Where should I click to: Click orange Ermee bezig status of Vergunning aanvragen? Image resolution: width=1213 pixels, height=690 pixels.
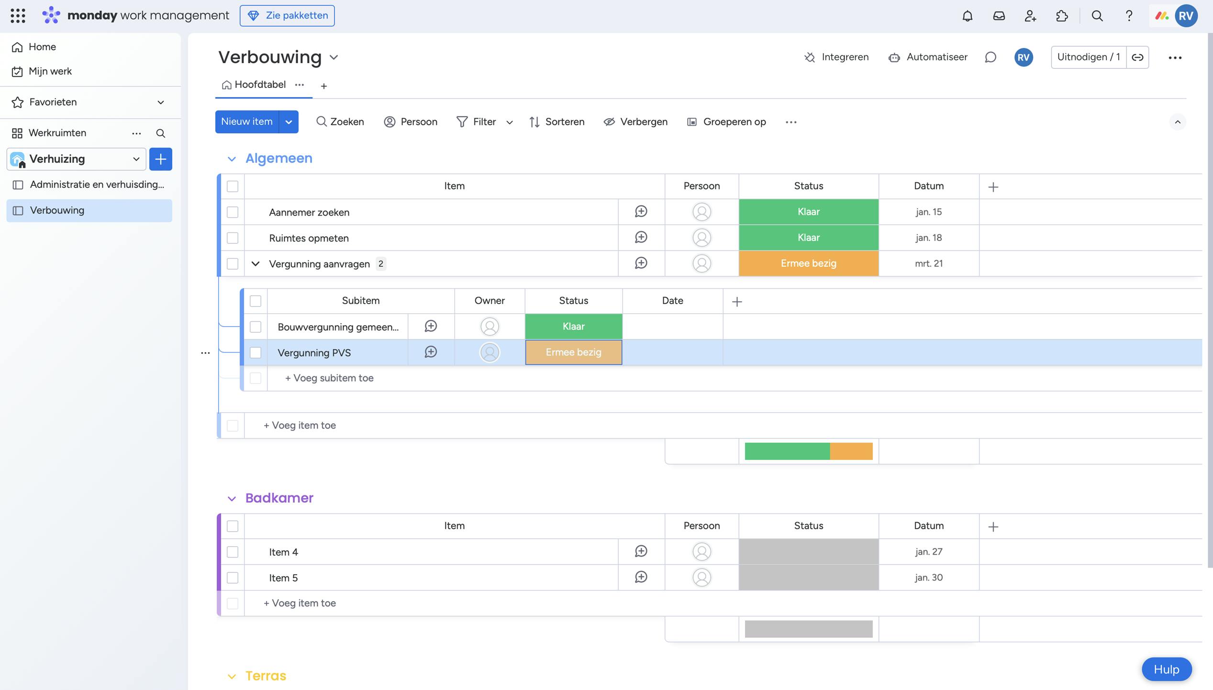(808, 263)
